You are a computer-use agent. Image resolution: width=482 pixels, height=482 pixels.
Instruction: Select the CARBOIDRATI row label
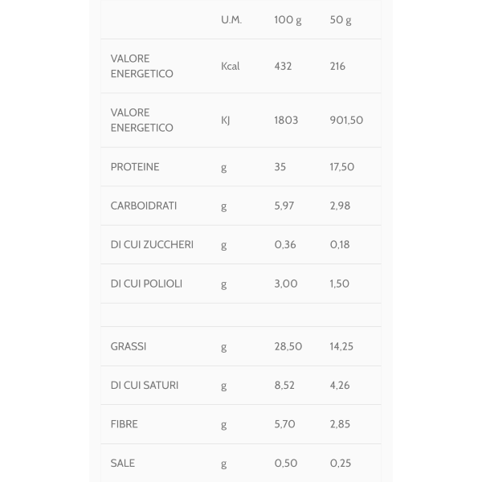click(x=144, y=206)
